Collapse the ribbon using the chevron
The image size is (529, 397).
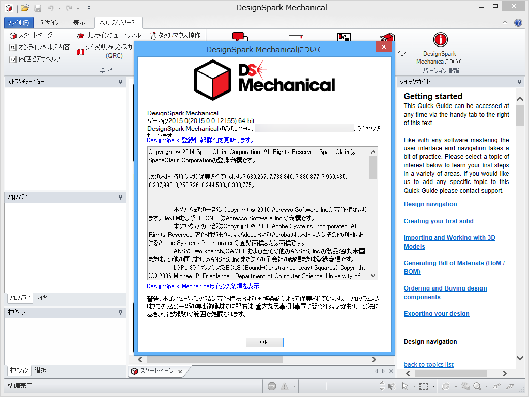(x=505, y=22)
